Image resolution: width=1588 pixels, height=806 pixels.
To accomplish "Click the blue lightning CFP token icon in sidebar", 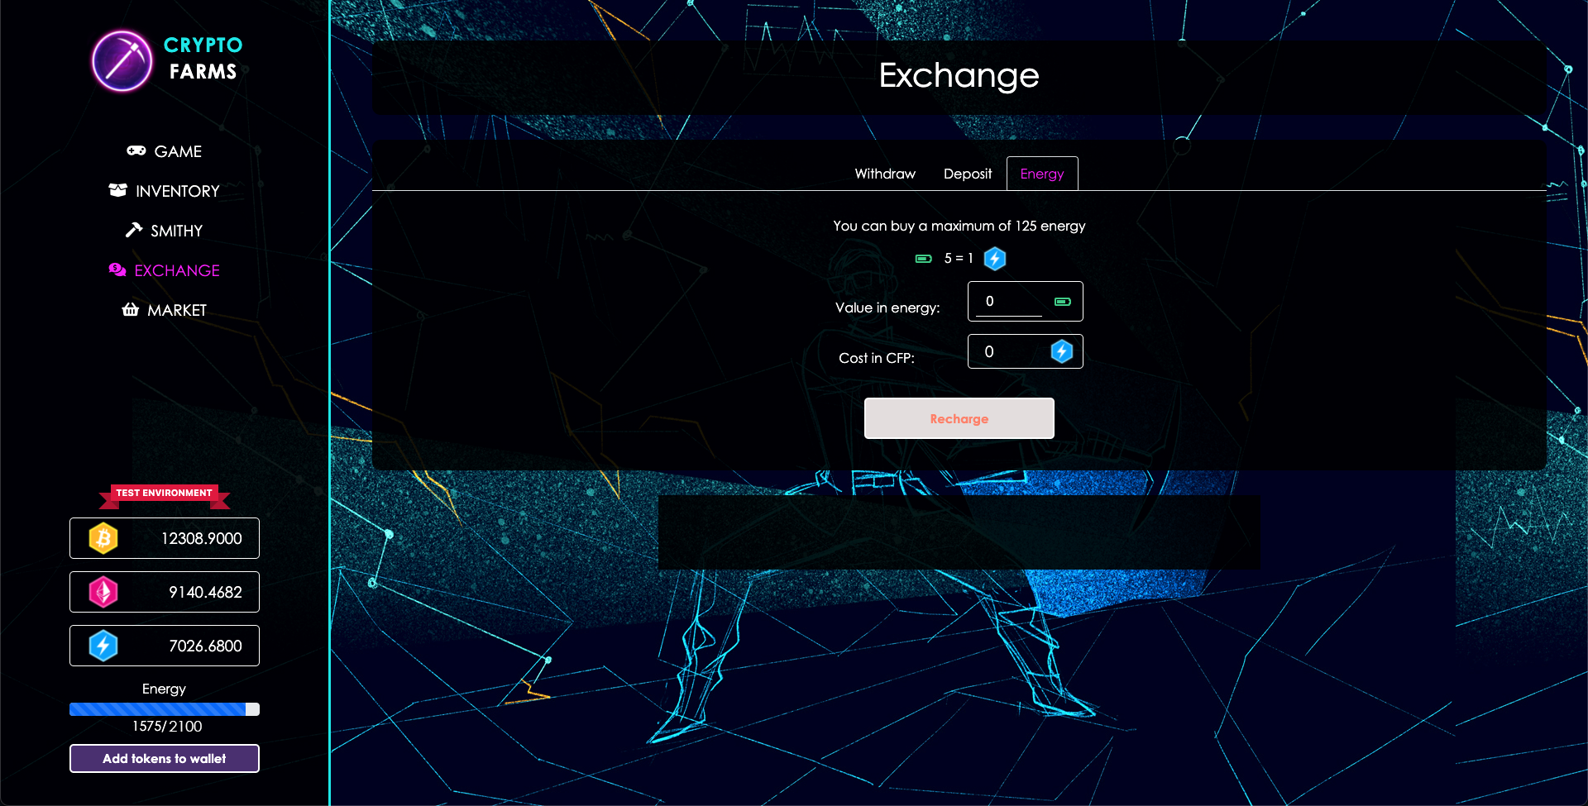I will pos(103,646).
